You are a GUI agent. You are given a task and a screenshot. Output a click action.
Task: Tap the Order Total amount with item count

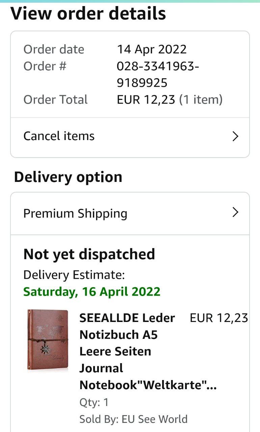(x=170, y=100)
